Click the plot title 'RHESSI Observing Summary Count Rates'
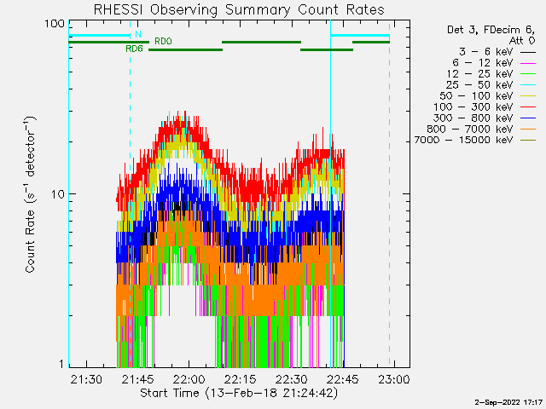This screenshot has height=409, width=546. [x=239, y=9]
